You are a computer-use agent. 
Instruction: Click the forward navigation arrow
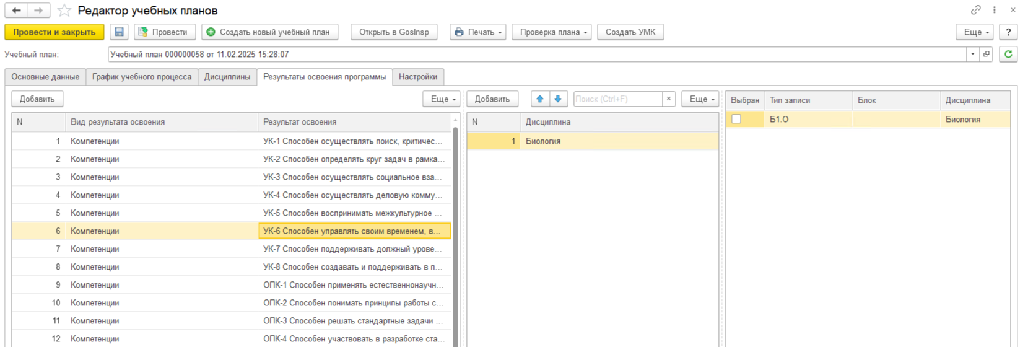click(38, 11)
